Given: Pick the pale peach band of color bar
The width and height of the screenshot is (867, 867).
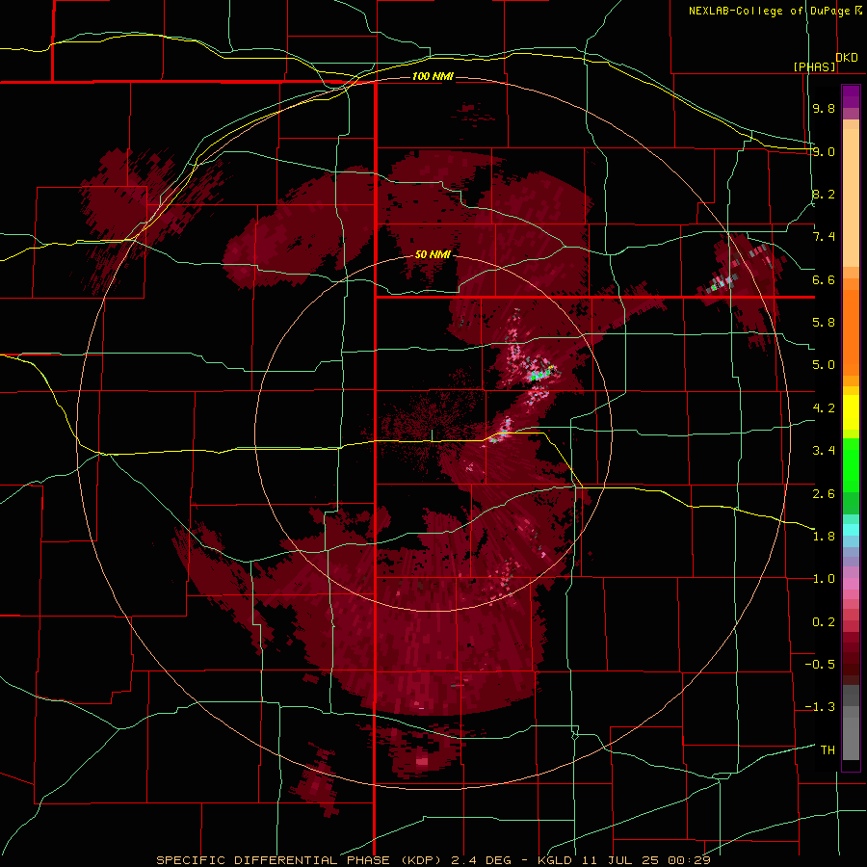Looking at the screenshot, I should click(x=851, y=197).
